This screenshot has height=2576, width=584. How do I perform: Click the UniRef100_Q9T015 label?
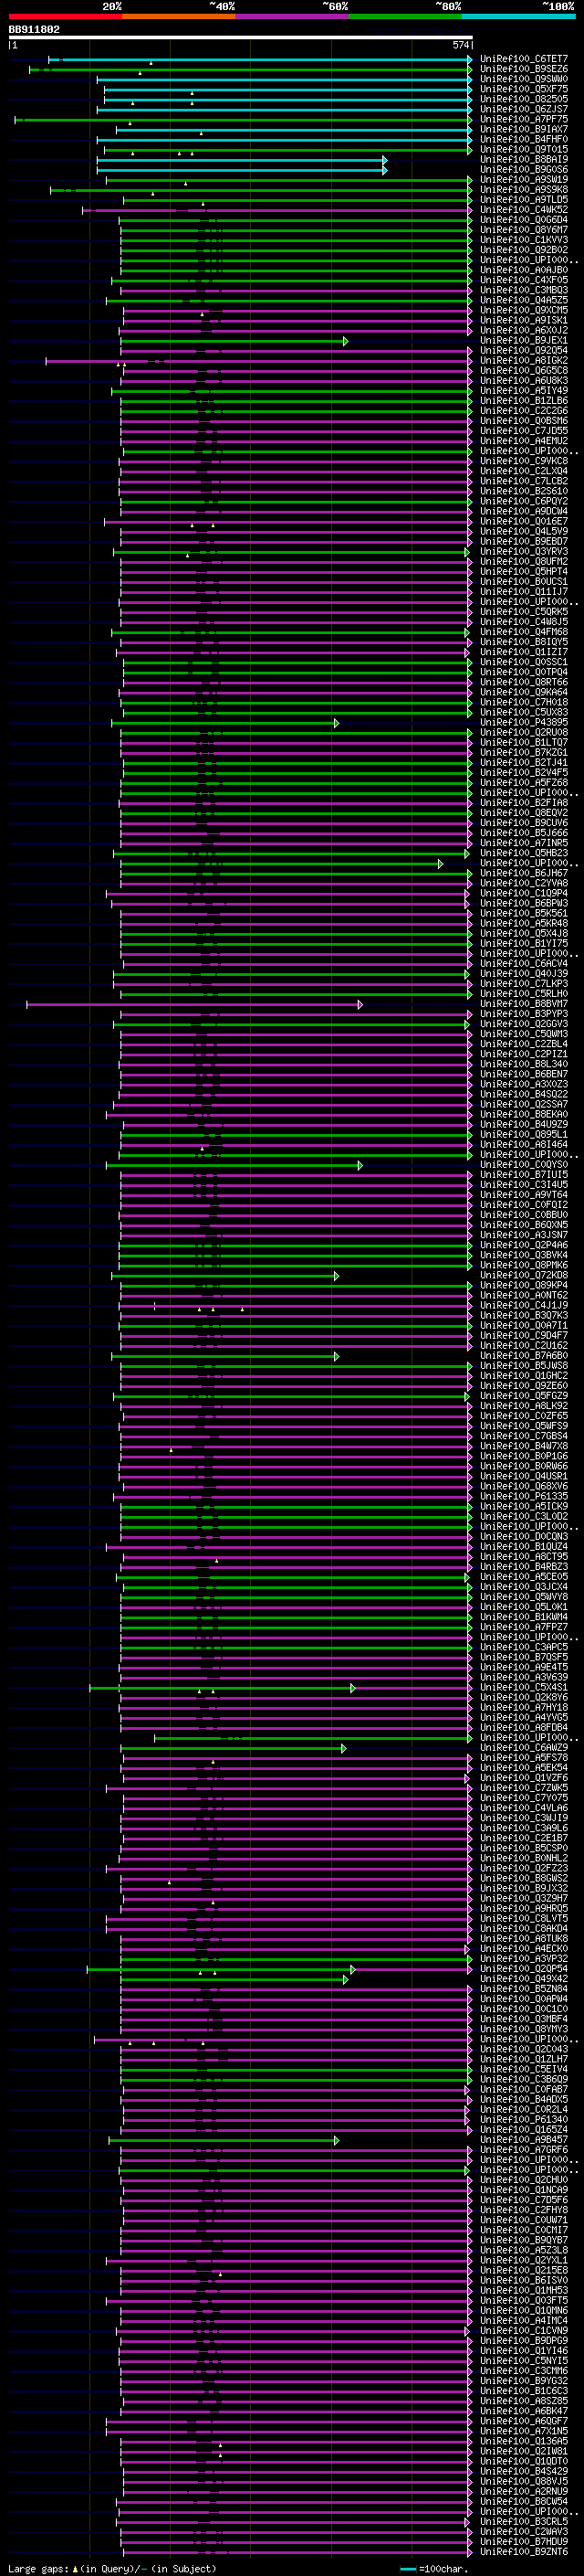[x=524, y=149]
